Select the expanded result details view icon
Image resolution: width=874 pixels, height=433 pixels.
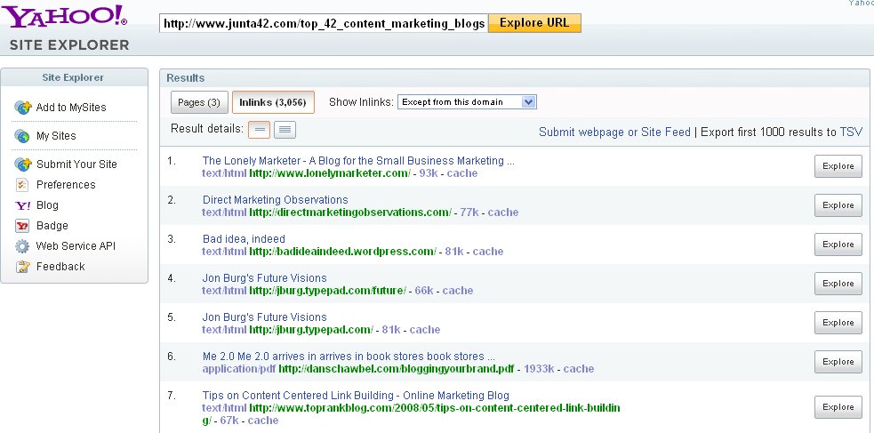click(x=285, y=130)
